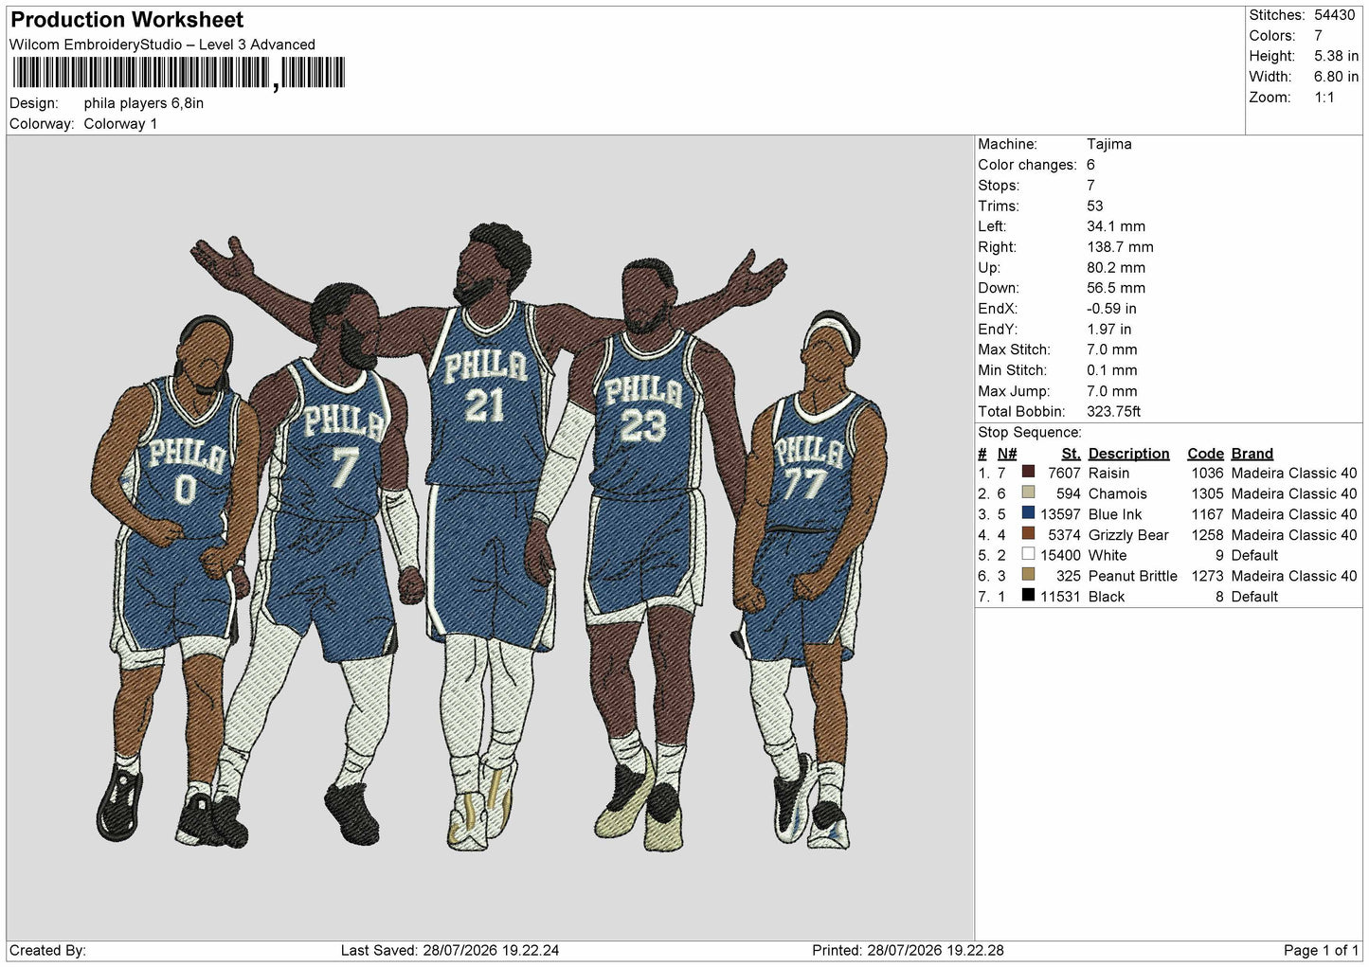Image resolution: width=1369 pixels, height=967 pixels.
Task: Click the 'Peanut Brittle' description in row 6
Action: click(x=1132, y=576)
